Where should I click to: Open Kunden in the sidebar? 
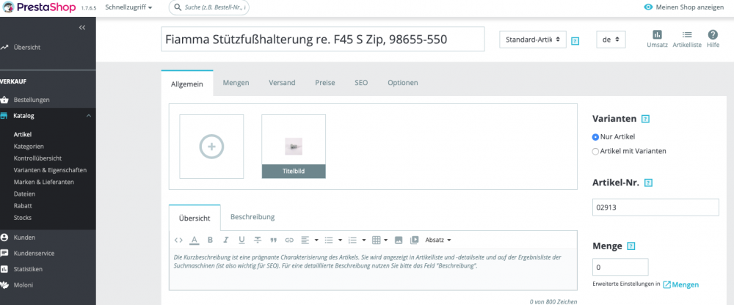tap(24, 237)
